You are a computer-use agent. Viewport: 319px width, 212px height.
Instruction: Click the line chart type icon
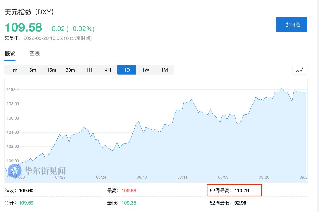pyautogui.click(x=300, y=70)
